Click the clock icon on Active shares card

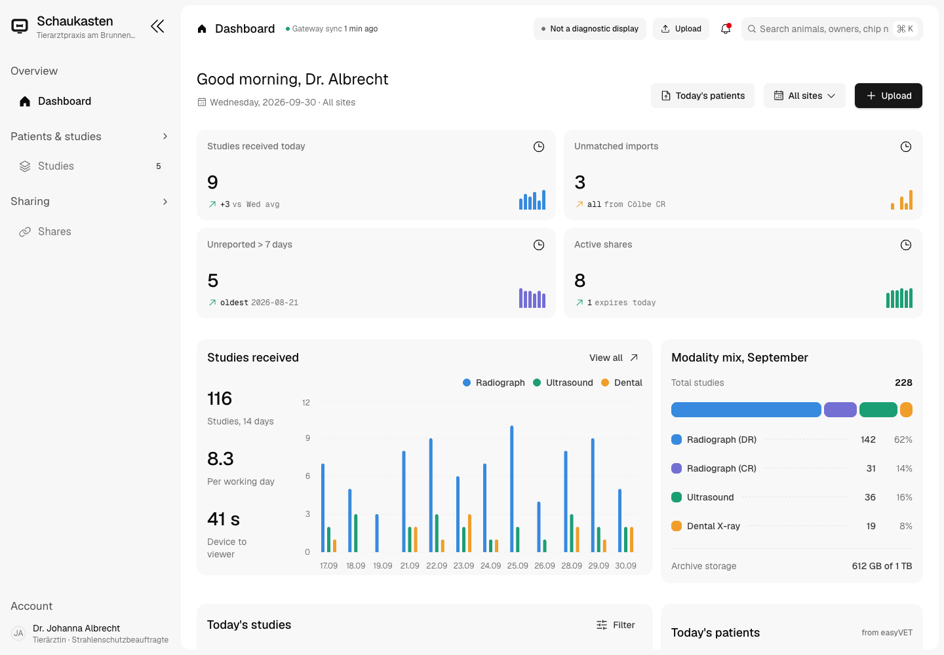tap(906, 245)
